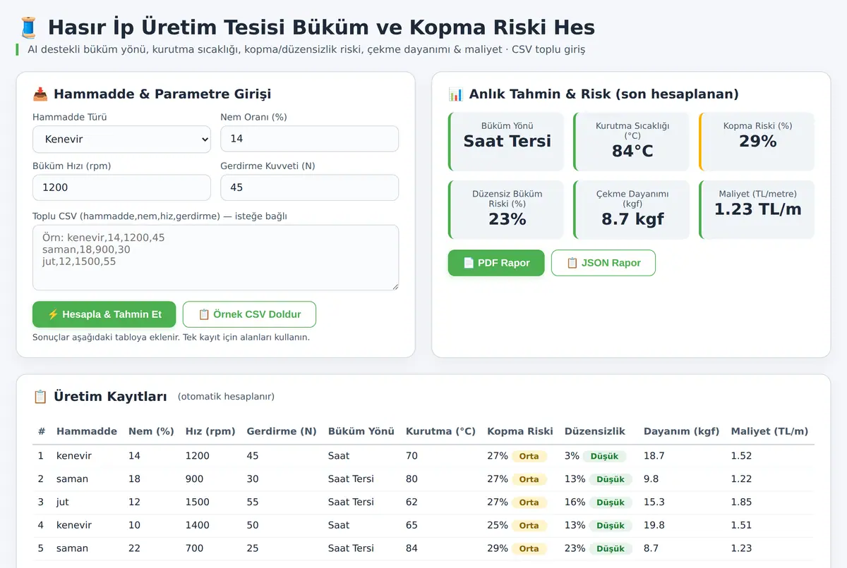
Task: Click the Hız (rpm) column header
Action: point(210,431)
